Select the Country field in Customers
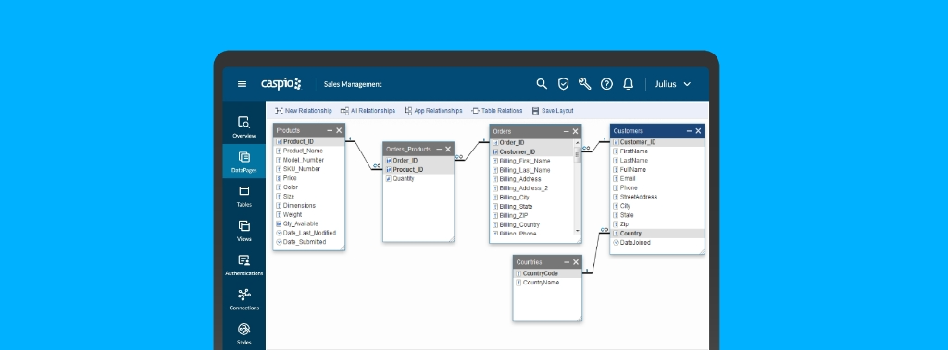The image size is (948, 350). 657,234
